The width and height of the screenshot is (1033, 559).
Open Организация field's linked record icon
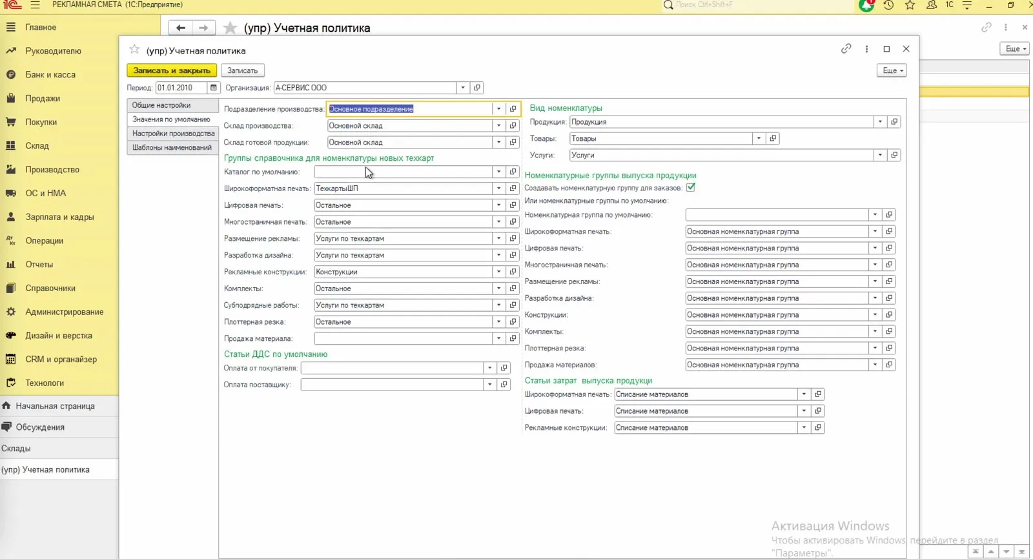click(x=477, y=88)
